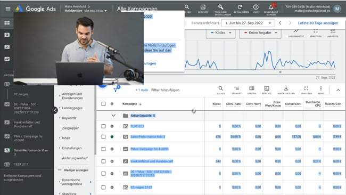Open the Klicks metric dropdown
This screenshot has height=195, width=346.
[221, 32]
